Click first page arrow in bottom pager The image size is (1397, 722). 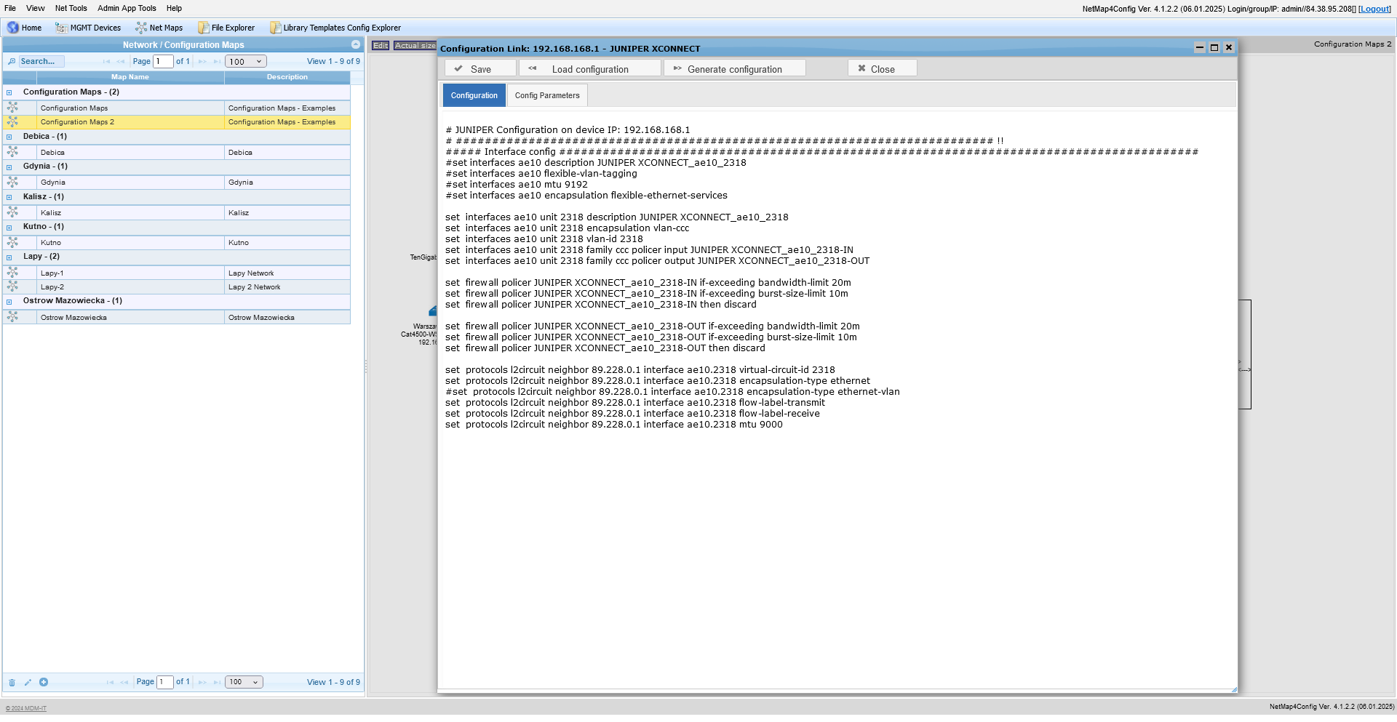[110, 683]
